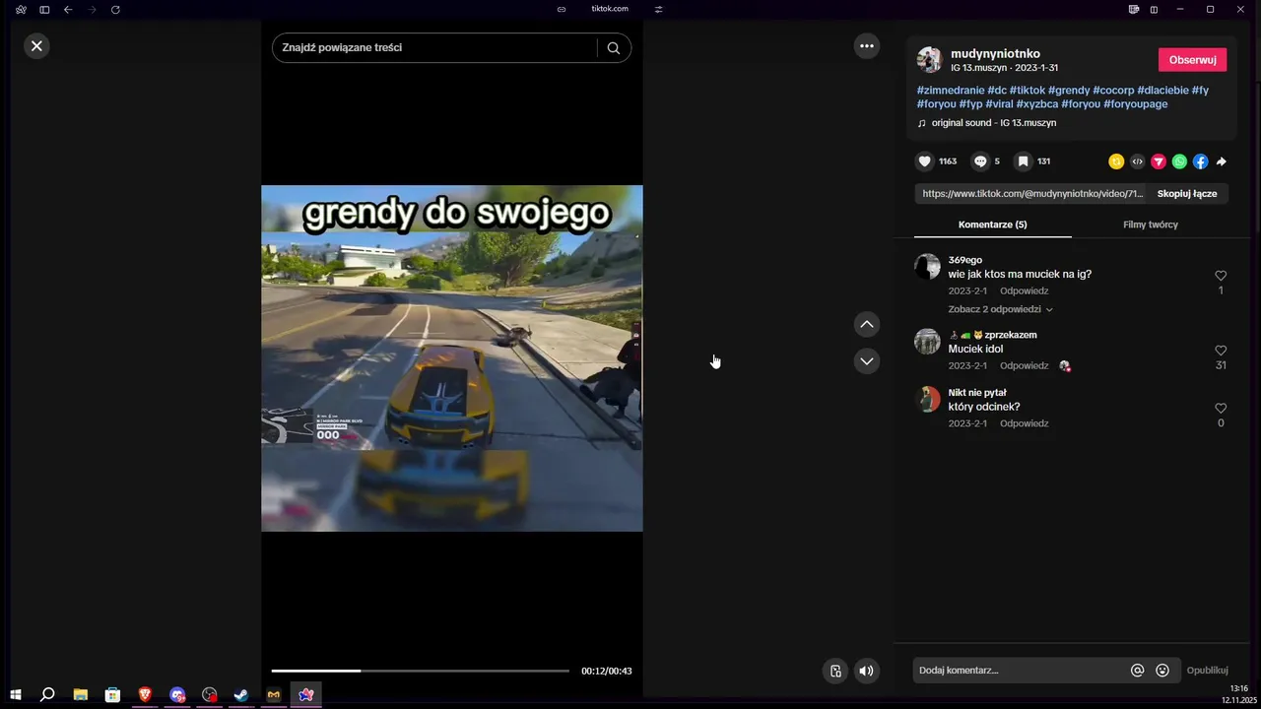The image size is (1261, 709).
Task: Open 369ego's avatar
Action: tap(928, 267)
